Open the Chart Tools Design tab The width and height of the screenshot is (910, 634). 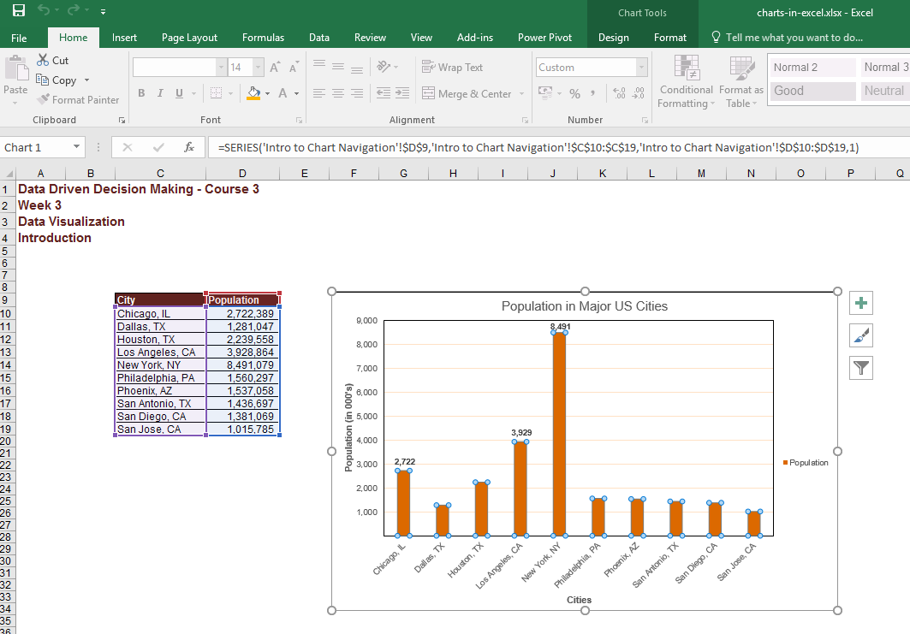point(613,38)
